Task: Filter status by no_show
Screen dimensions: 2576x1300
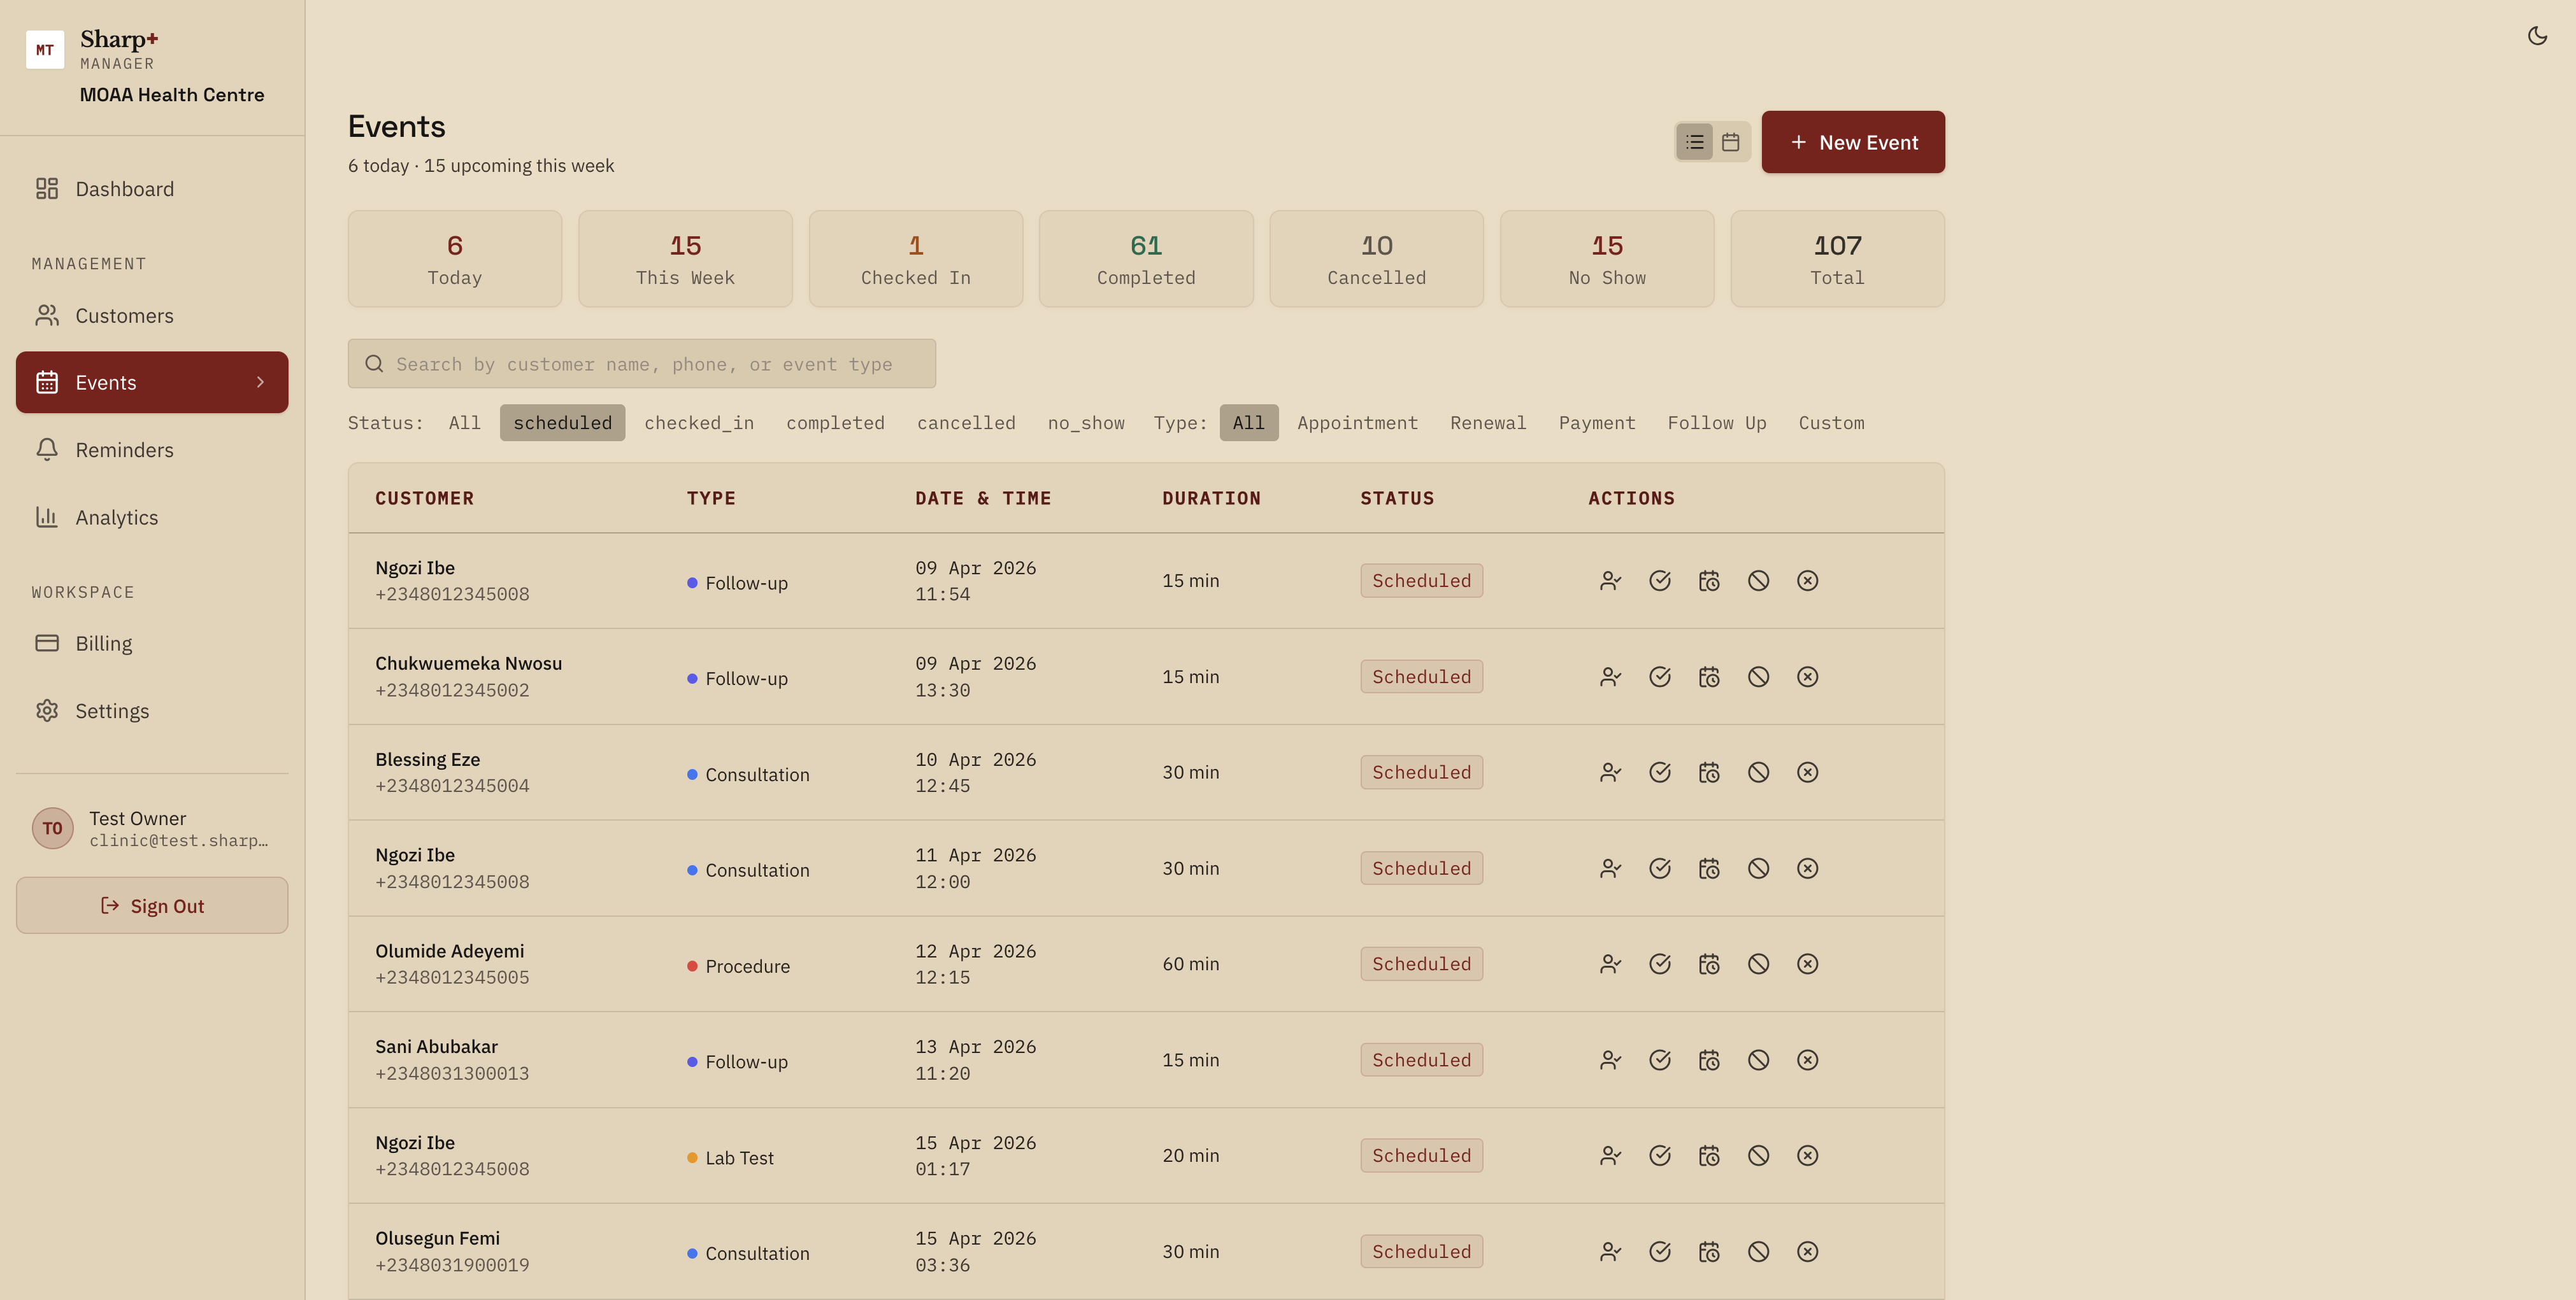Action: pos(1085,423)
